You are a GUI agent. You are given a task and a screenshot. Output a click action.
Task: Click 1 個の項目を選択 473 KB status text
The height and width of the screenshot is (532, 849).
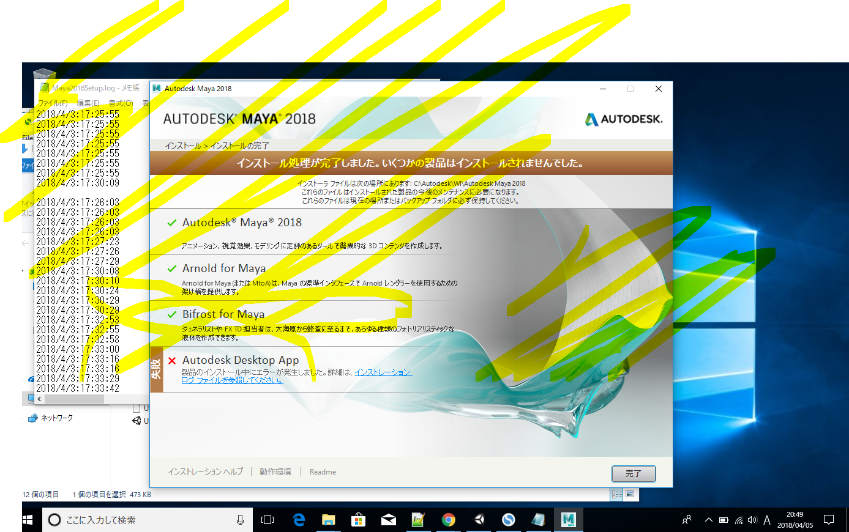click(x=111, y=495)
